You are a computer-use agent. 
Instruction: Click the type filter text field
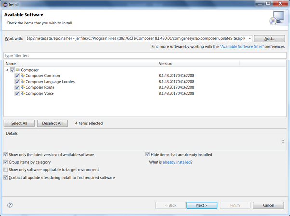145,56
